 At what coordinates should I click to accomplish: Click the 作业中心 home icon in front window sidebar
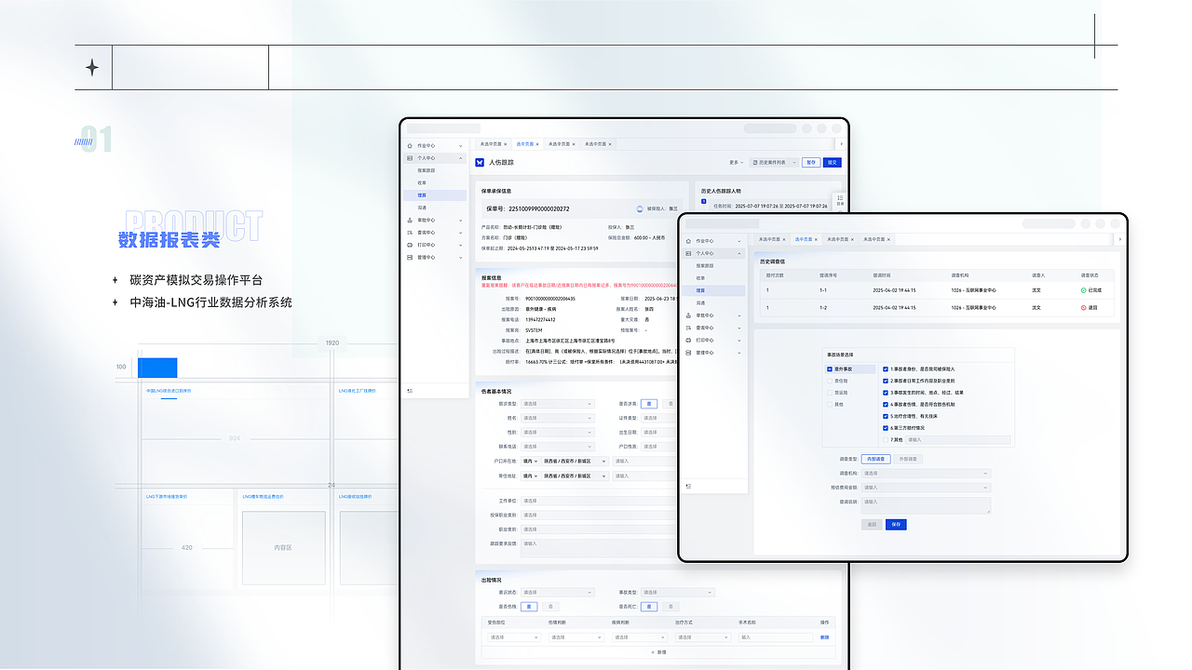coord(688,241)
